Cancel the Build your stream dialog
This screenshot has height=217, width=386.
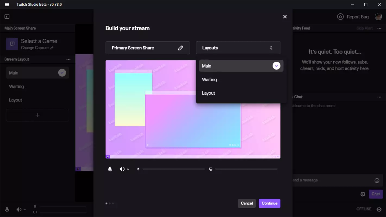[247, 203]
